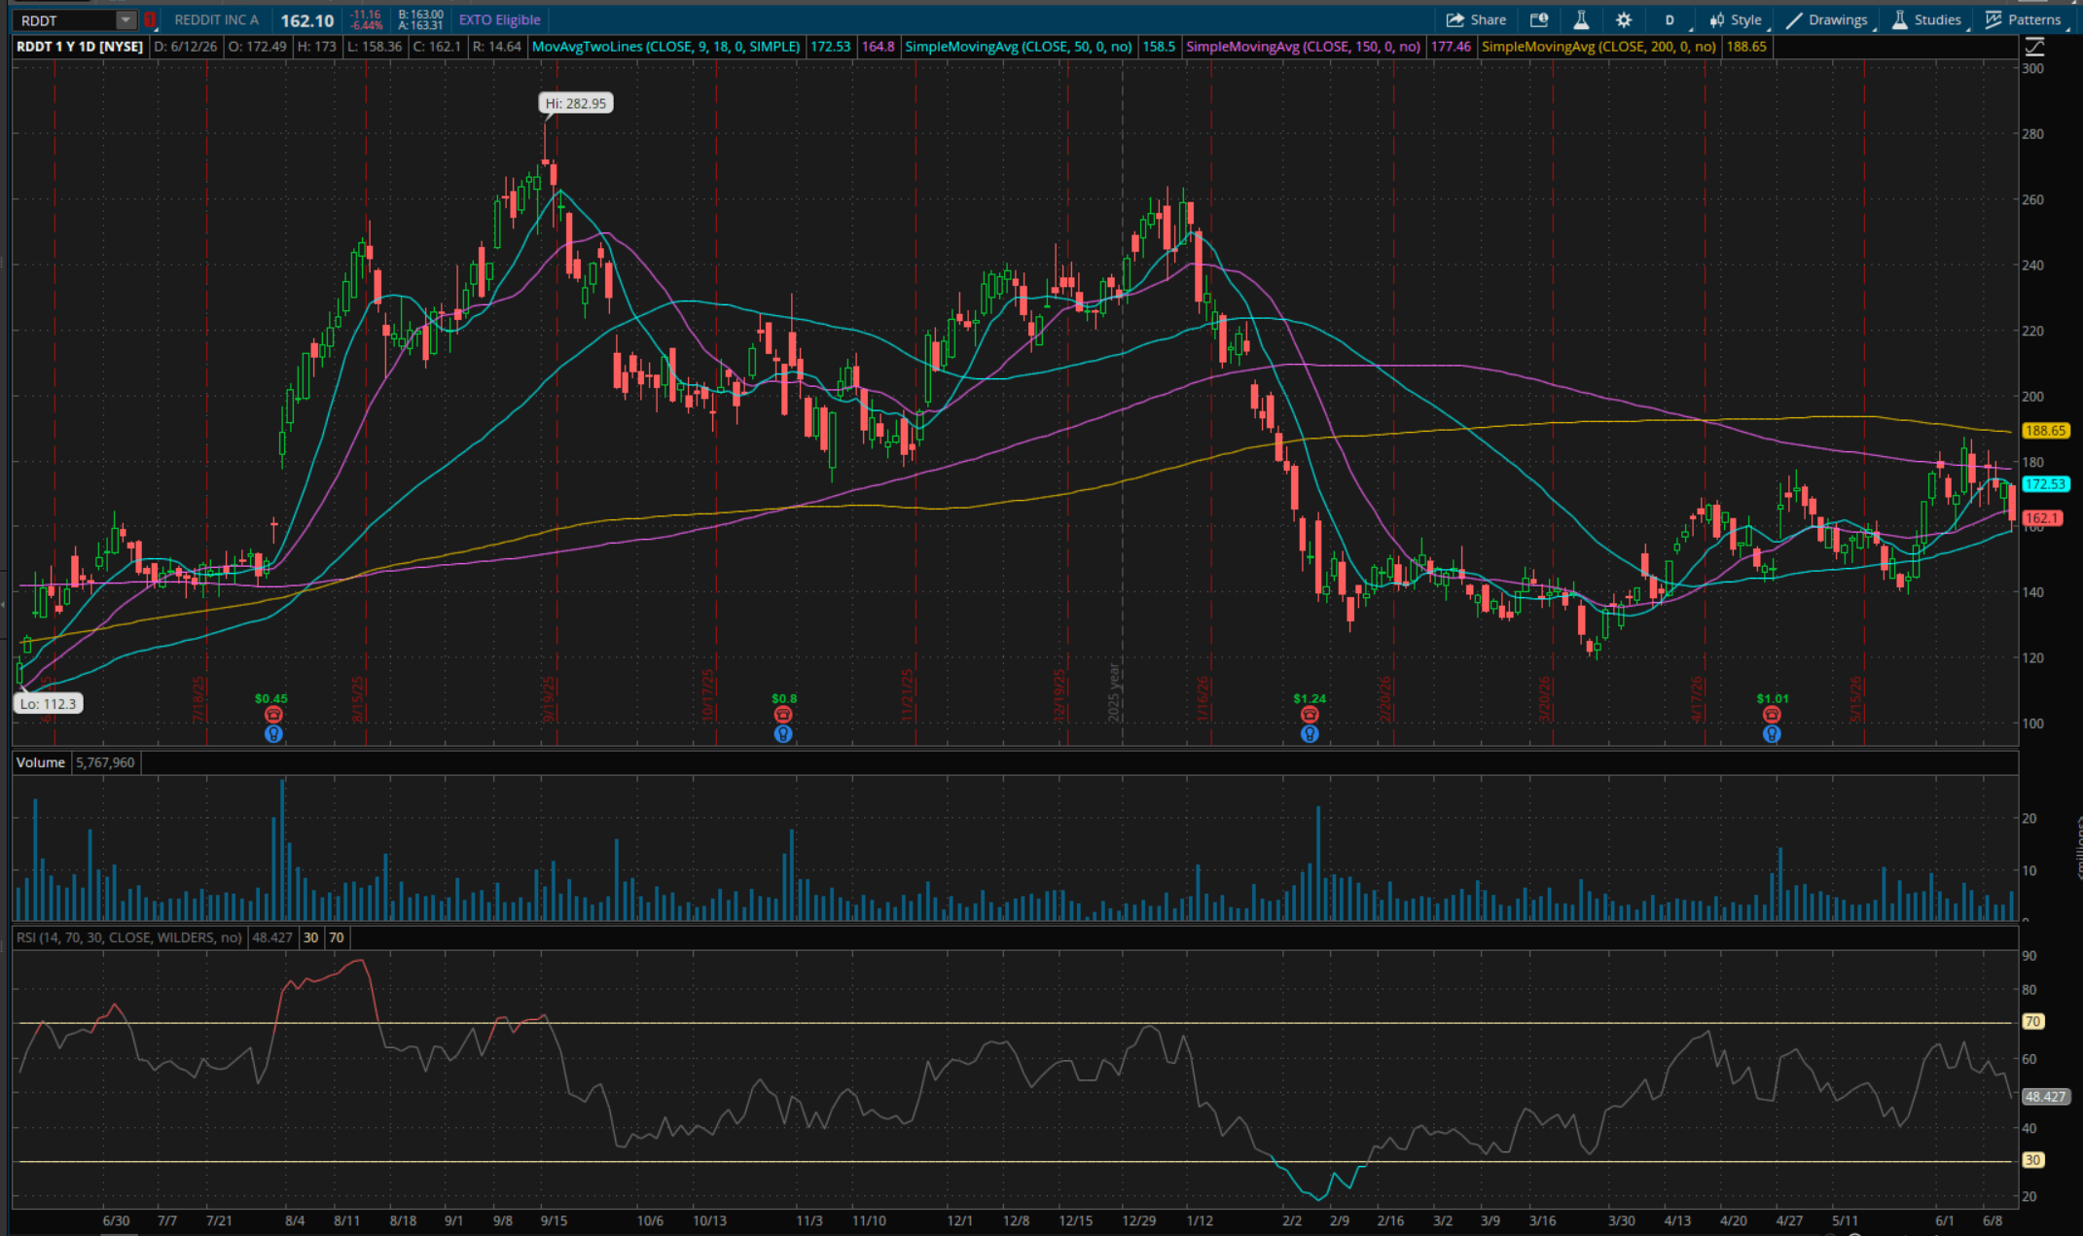The width and height of the screenshot is (2083, 1236).
Task: Click the RSI study label
Action: [129, 937]
